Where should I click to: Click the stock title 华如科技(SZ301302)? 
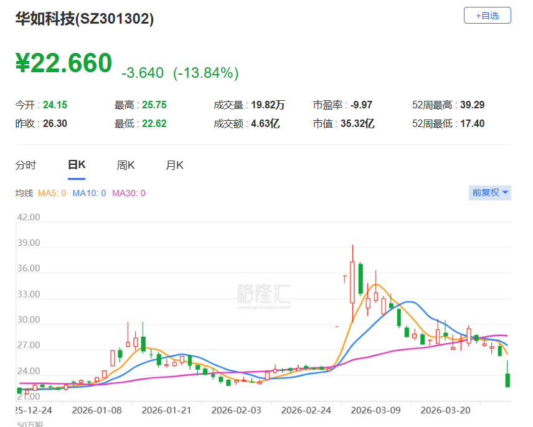coord(85,19)
